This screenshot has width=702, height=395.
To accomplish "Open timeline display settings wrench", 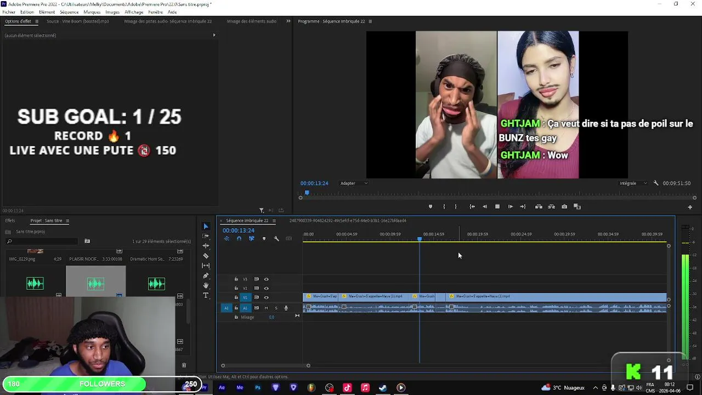I will (276, 239).
